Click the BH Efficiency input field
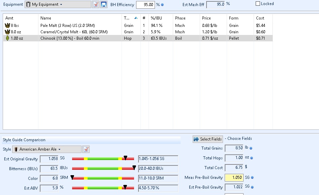The width and height of the screenshot is (319, 195). click(x=146, y=5)
